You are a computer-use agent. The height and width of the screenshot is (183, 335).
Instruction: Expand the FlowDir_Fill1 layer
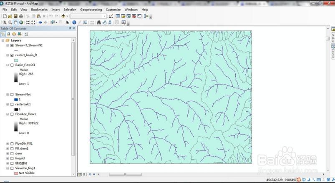pos(8,144)
